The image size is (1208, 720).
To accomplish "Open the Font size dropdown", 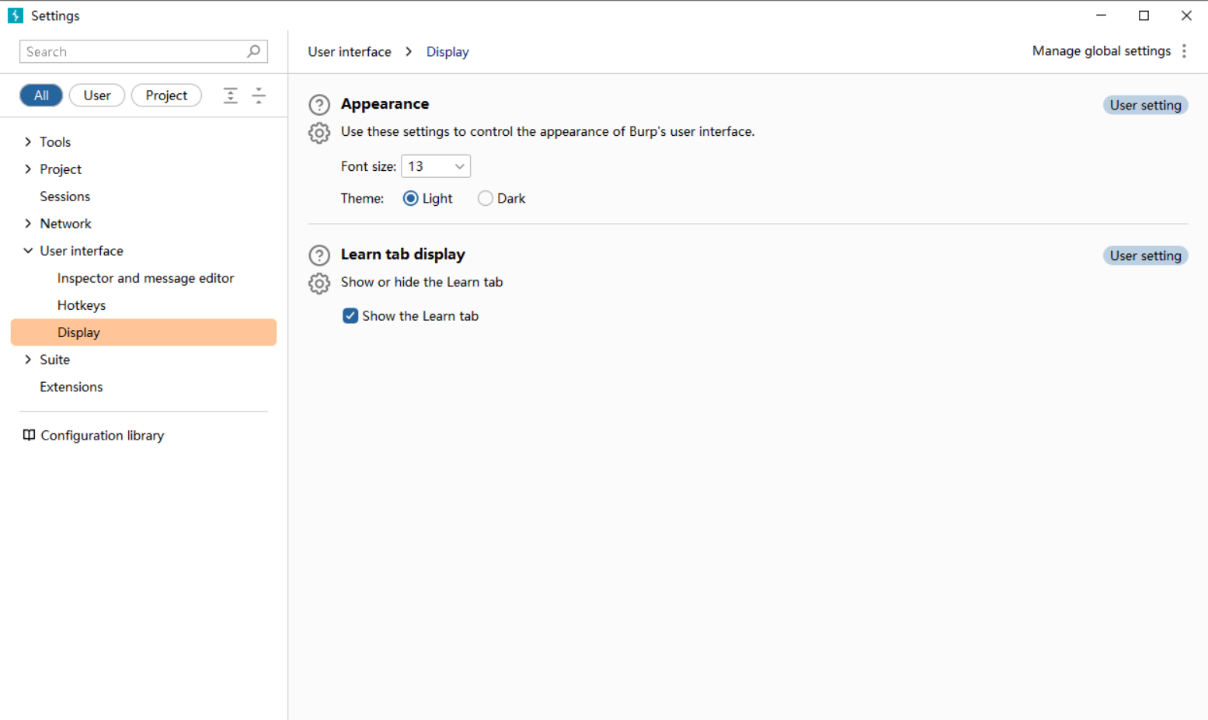I will [436, 166].
